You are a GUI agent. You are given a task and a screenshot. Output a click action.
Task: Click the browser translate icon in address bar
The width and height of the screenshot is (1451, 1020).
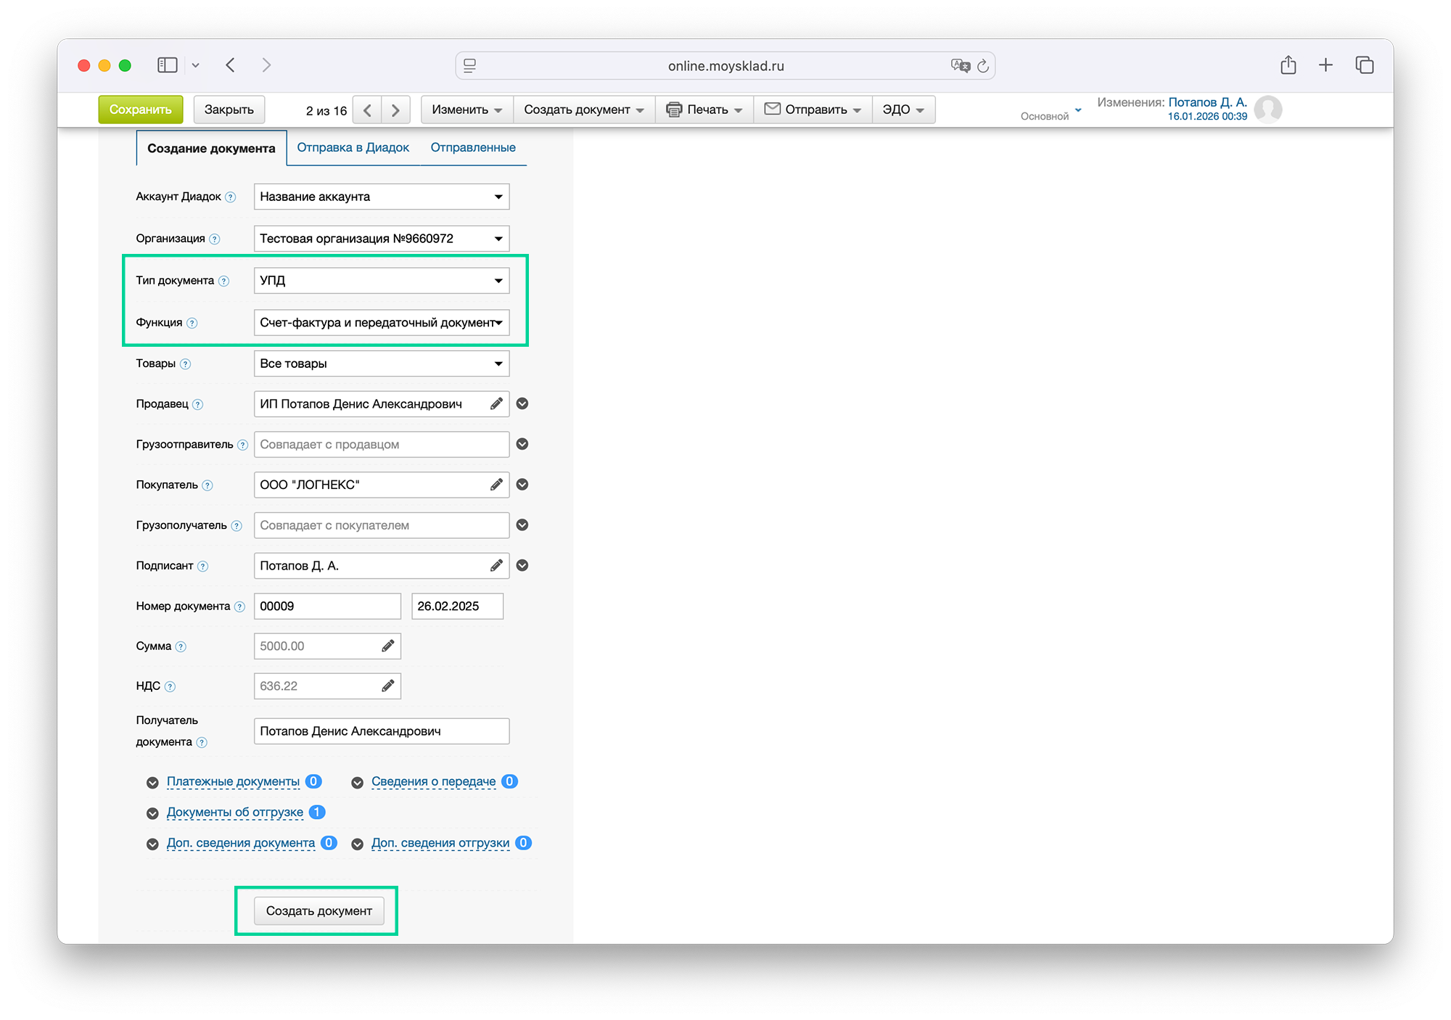[960, 66]
